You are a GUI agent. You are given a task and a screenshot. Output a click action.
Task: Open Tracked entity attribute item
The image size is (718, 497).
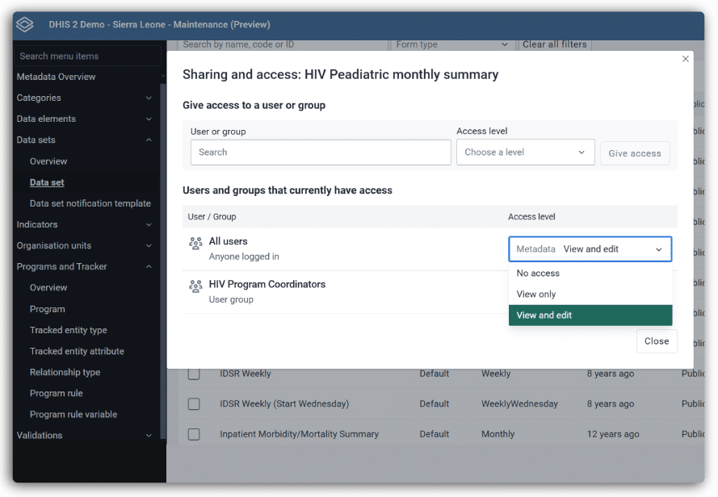coord(77,352)
